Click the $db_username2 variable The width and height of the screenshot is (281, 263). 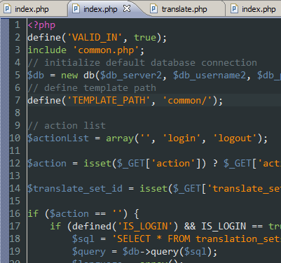coord(210,76)
